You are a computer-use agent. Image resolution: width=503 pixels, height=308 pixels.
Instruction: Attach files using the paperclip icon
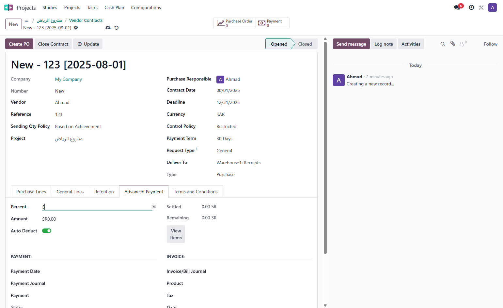pyautogui.click(x=453, y=44)
